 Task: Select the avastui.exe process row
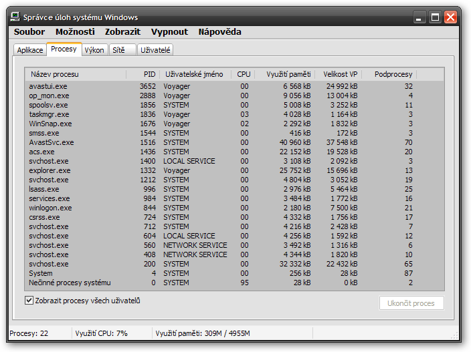pyautogui.click(x=234, y=86)
